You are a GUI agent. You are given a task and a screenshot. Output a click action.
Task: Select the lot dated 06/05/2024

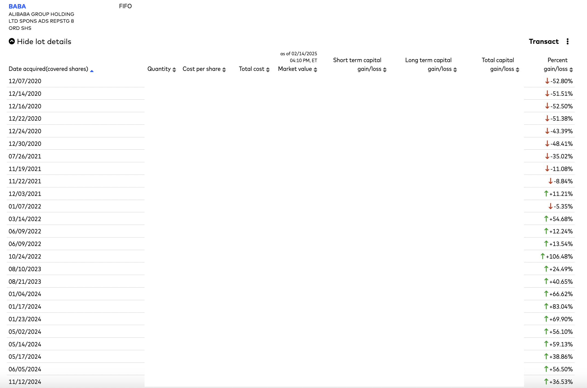(25, 369)
